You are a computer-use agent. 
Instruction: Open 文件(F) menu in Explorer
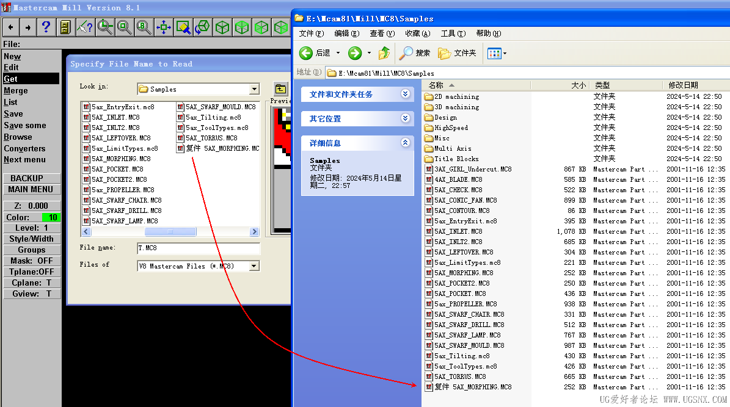pyautogui.click(x=312, y=34)
